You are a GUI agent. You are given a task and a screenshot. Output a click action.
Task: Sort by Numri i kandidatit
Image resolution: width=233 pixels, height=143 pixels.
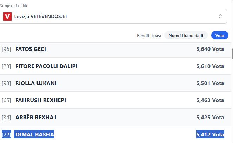pos(186,35)
